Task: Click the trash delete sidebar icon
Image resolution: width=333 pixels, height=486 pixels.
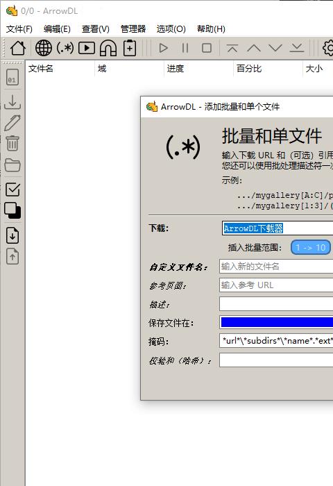Action: click(x=12, y=143)
